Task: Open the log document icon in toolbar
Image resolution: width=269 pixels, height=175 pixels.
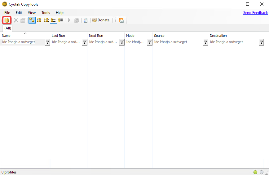Action: click(x=86, y=20)
